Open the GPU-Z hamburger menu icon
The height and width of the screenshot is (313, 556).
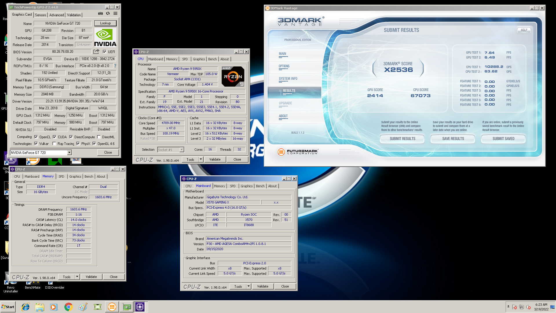[115, 13]
